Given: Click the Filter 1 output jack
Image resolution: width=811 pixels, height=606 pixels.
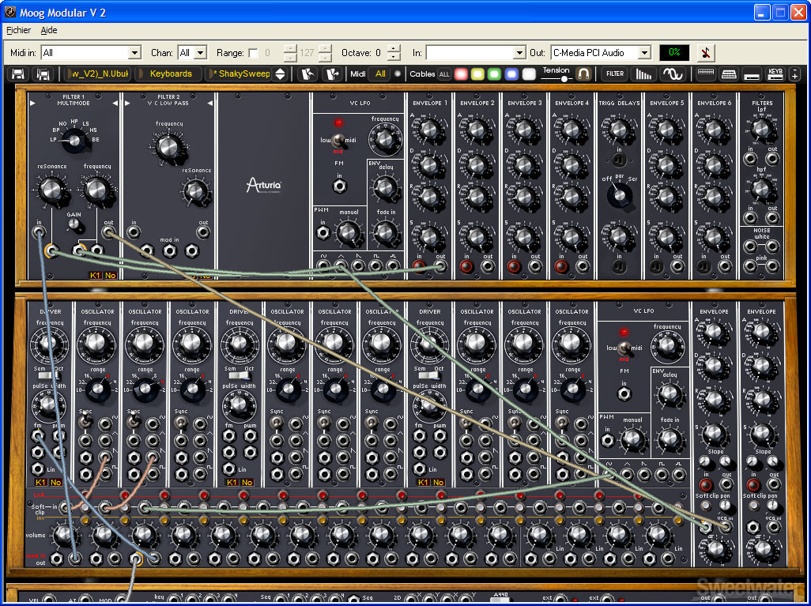Looking at the screenshot, I should 108,232.
